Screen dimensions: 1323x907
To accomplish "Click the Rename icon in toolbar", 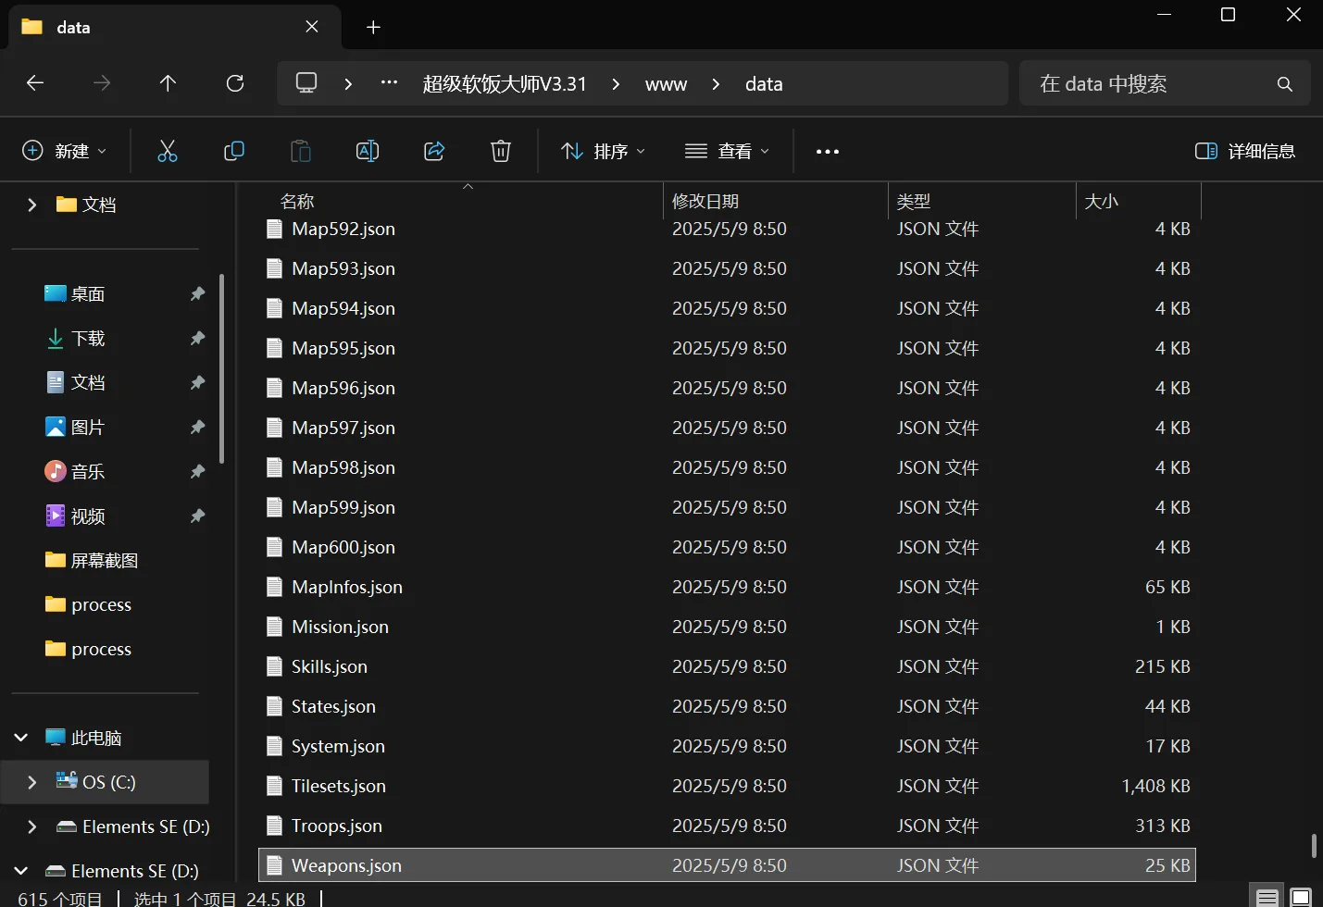I will click(368, 151).
